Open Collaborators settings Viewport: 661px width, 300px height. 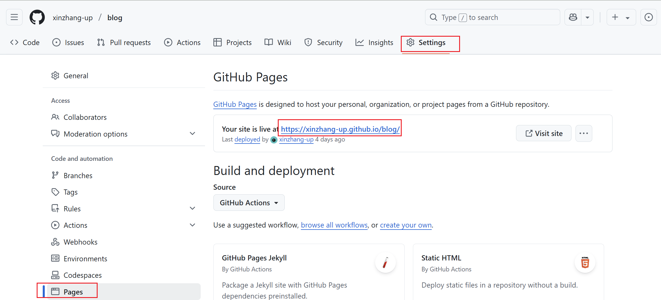124,117
